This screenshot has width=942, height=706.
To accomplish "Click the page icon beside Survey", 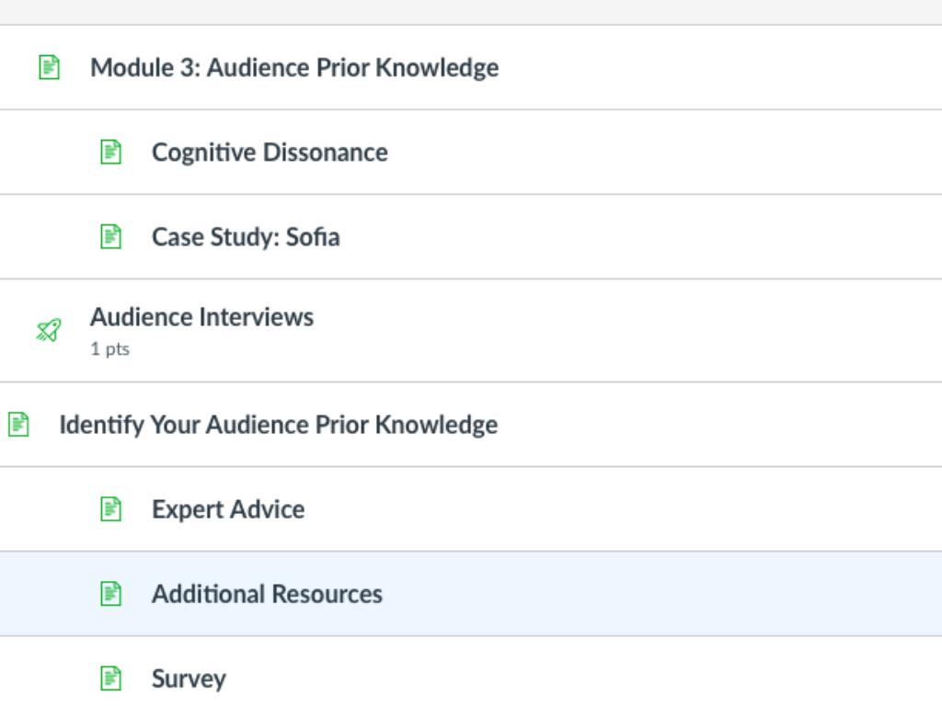I will click(110, 678).
